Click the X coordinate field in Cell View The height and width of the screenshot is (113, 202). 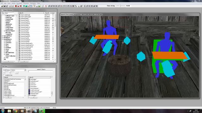(7, 73)
